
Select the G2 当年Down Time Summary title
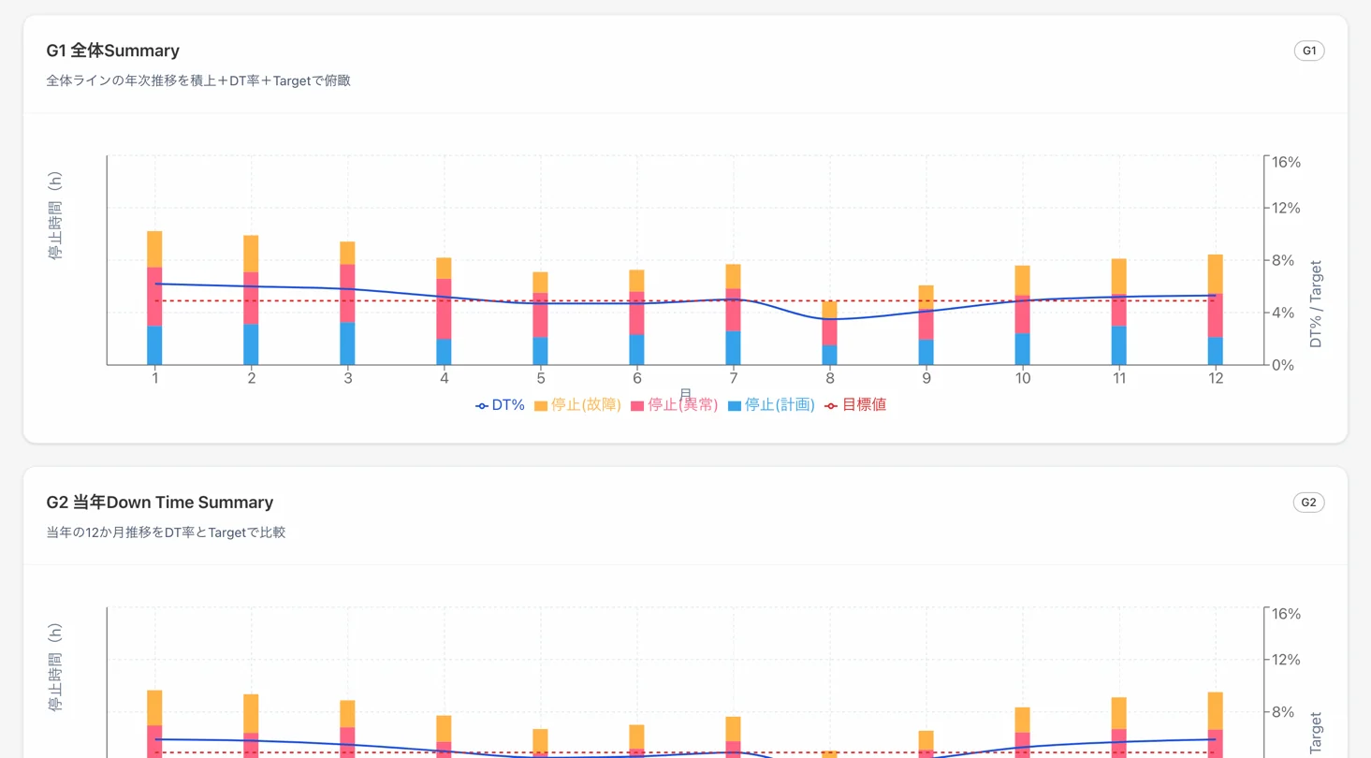click(x=160, y=503)
